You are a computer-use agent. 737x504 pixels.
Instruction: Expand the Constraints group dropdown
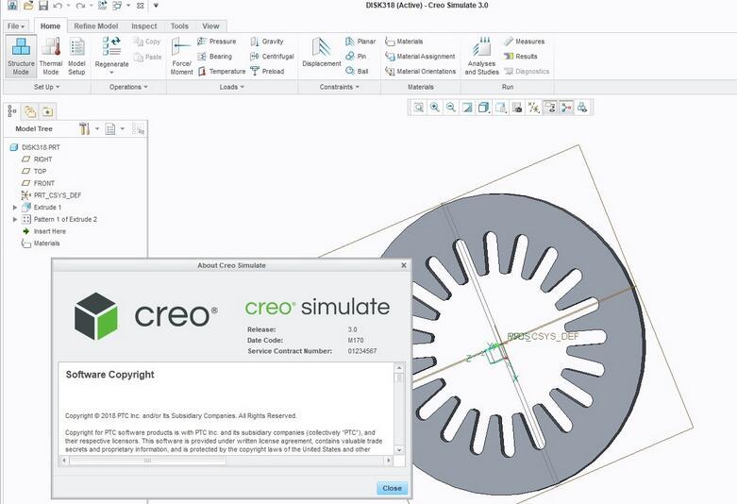pos(340,87)
